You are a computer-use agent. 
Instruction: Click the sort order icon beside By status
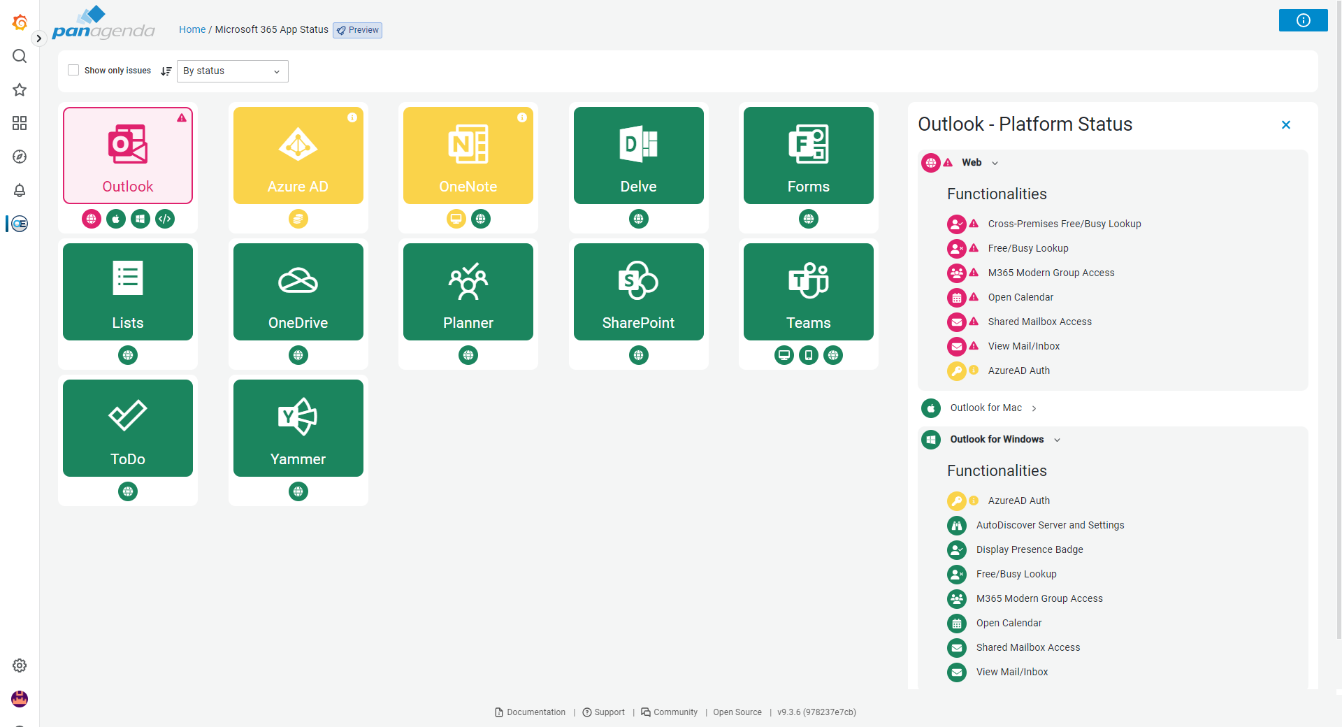tap(166, 71)
